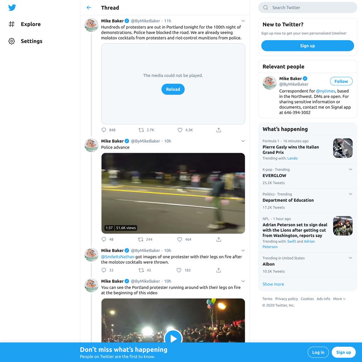The image size is (362, 362).
Task: Click the Swift trending link
Action: [291, 241]
